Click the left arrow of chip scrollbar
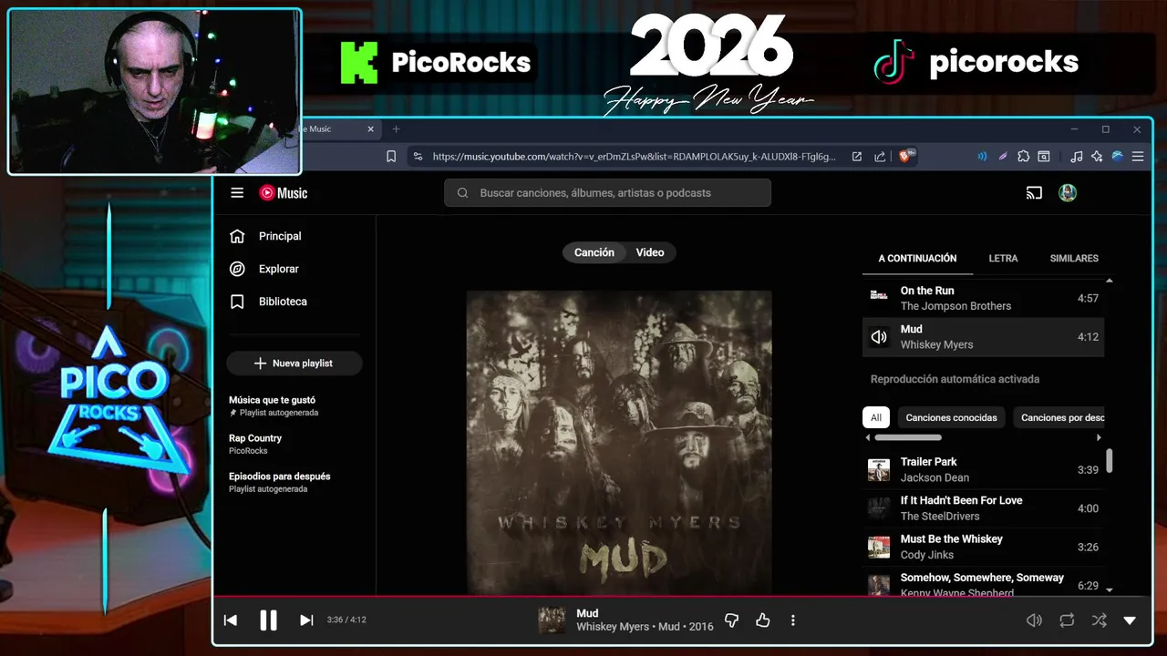This screenshot has height=656, width=1167. click(x=868, y=437)
